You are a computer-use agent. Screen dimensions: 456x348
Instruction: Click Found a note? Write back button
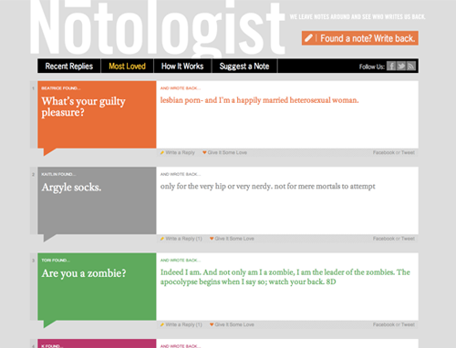click(360, 38)
